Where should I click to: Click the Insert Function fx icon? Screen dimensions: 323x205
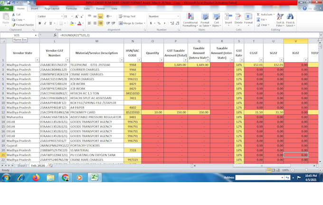(x=55, y=35)
